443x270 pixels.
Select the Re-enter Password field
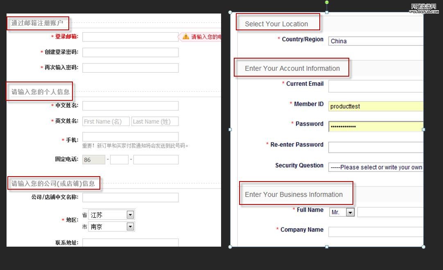click(375, 147)
